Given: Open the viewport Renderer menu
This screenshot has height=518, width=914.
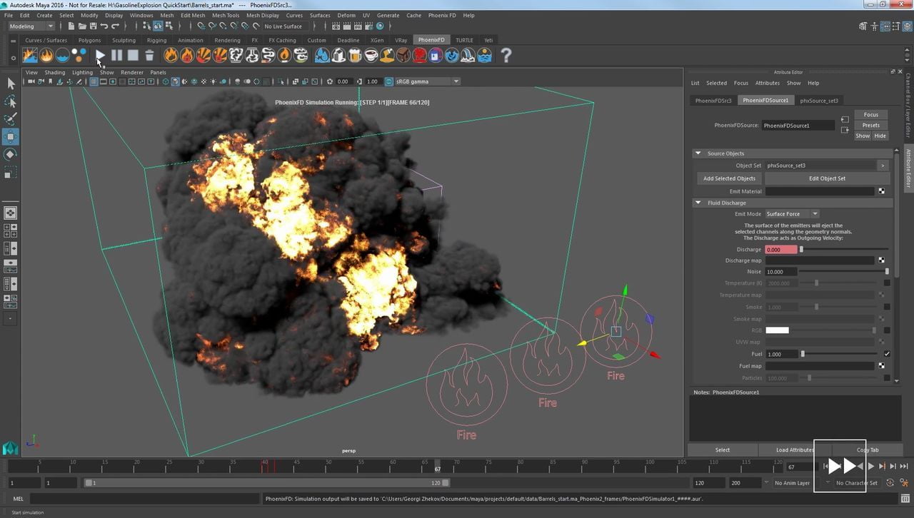Looking at the screenshot, I should (x=132, y=72).
